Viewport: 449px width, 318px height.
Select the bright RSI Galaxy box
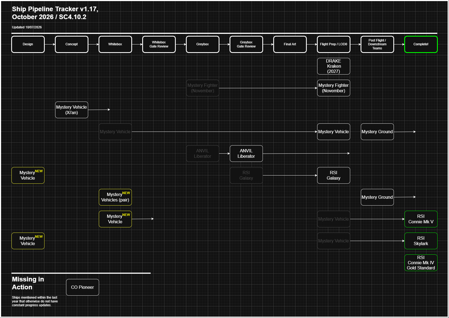coord(334,175)
